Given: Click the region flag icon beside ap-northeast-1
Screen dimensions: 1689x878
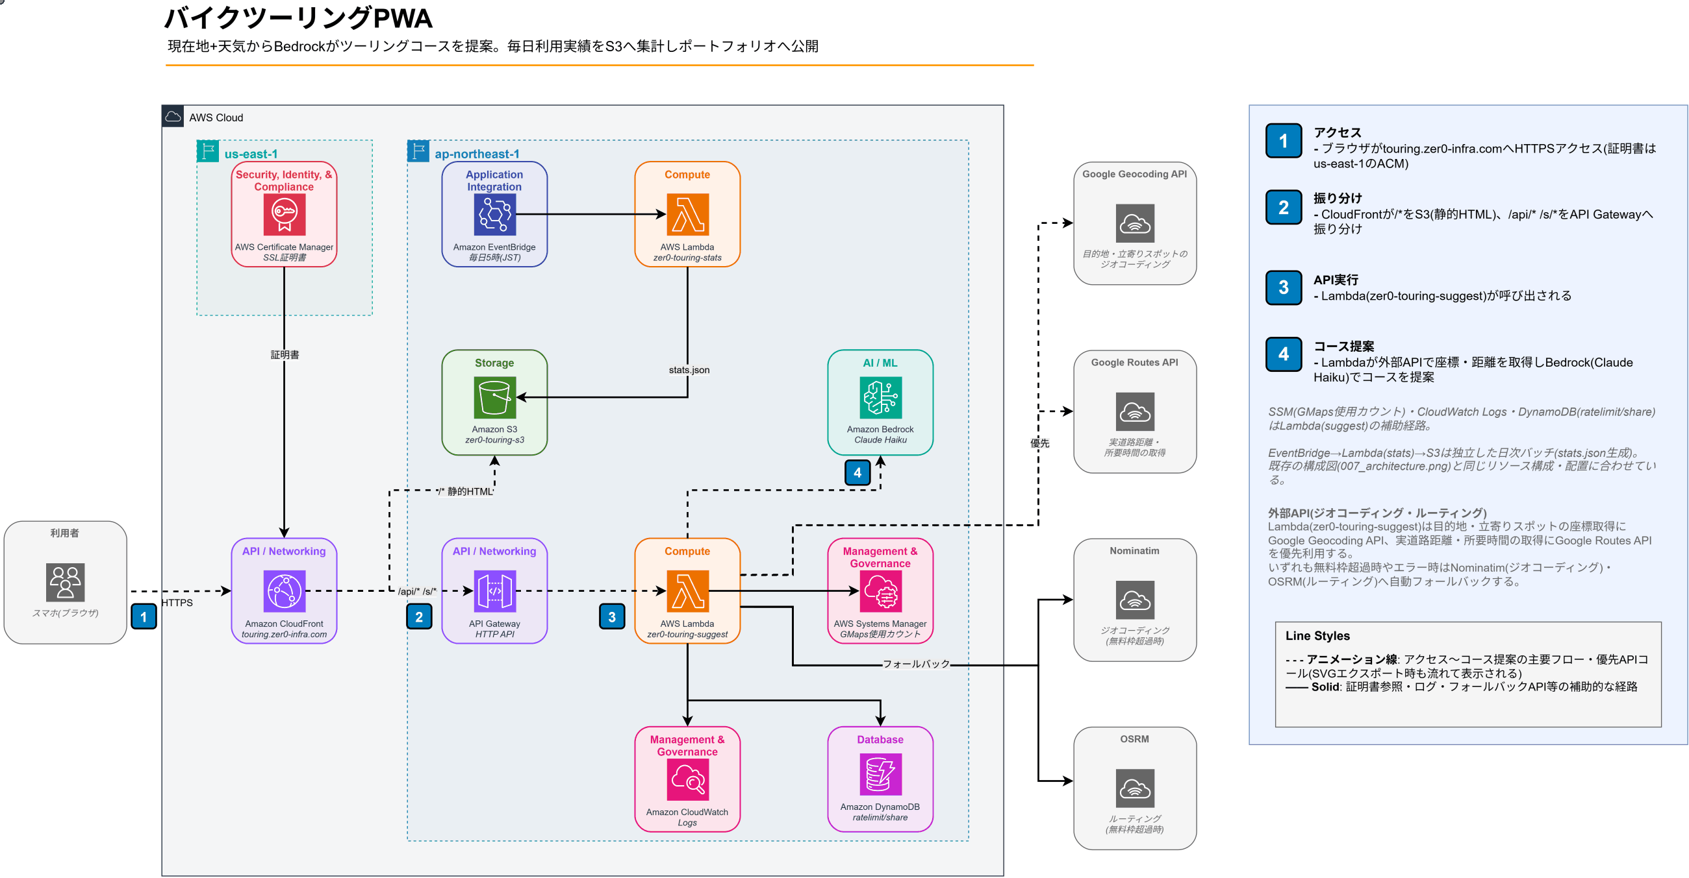Looking at the screenshot, I should coord(418,151).
